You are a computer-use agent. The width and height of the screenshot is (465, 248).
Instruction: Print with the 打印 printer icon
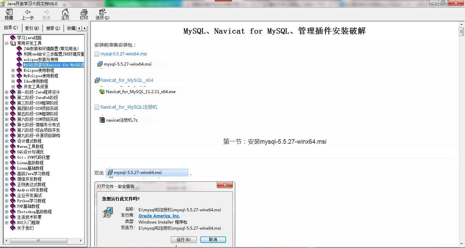point(84,12)
